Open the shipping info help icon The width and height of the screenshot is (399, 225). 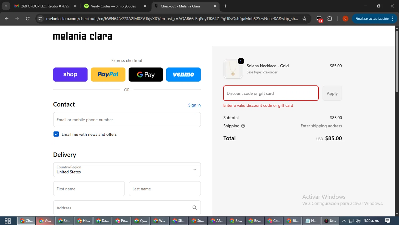click(243, 126)
